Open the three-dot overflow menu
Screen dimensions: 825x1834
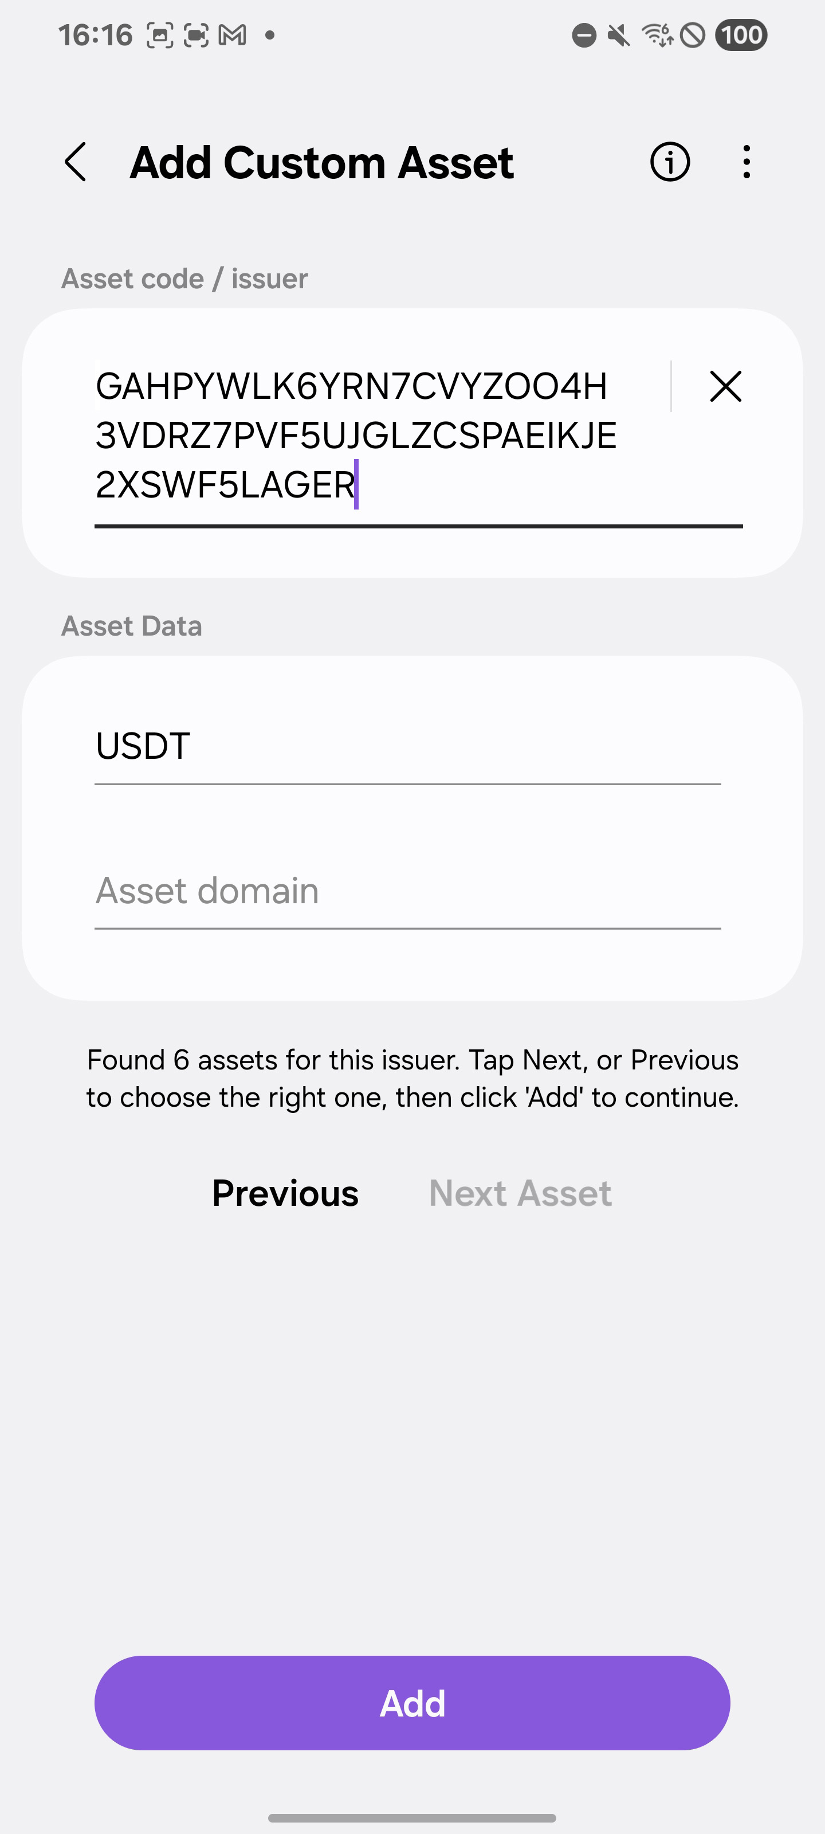click(x=746, y=162)
